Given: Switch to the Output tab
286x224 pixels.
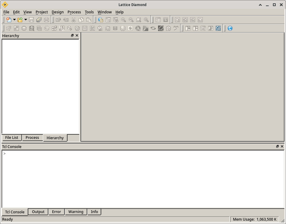Looking at the screenshot, I should click(38, 212).
